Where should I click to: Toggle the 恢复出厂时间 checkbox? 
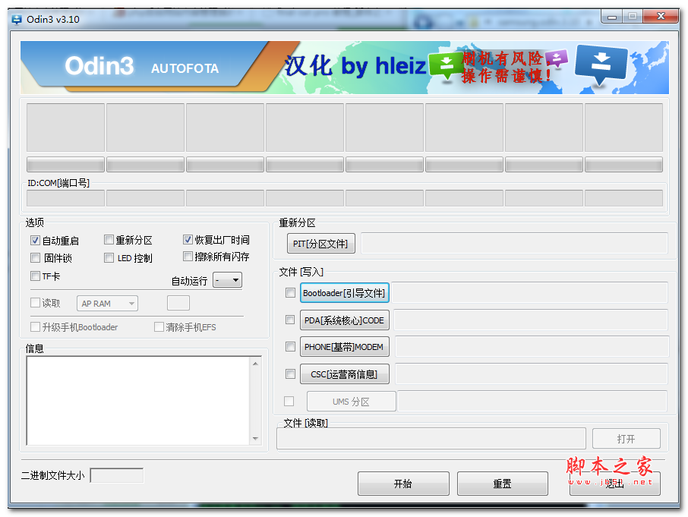tap(188, 239)
